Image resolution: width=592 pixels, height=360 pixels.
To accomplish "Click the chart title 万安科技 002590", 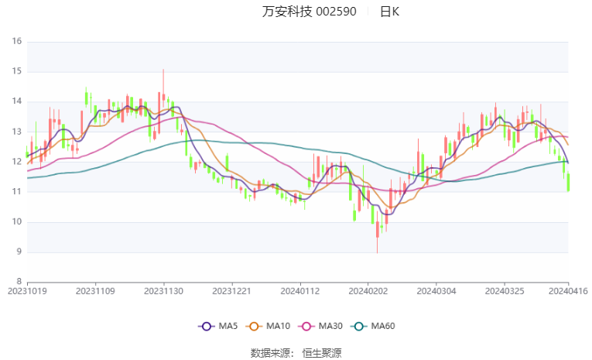I will tap(311, 12).
